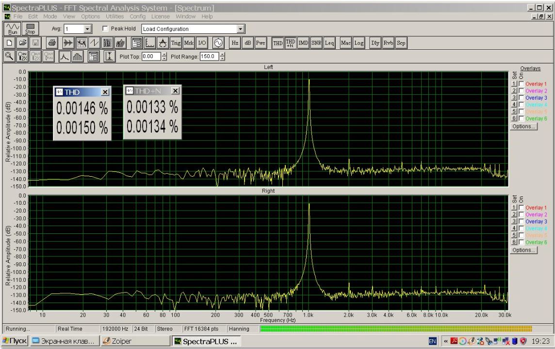The width and height of the screenshot is (555, 349).
Task: Start the analyzer with the Run button
Action: tap(13, 29)
